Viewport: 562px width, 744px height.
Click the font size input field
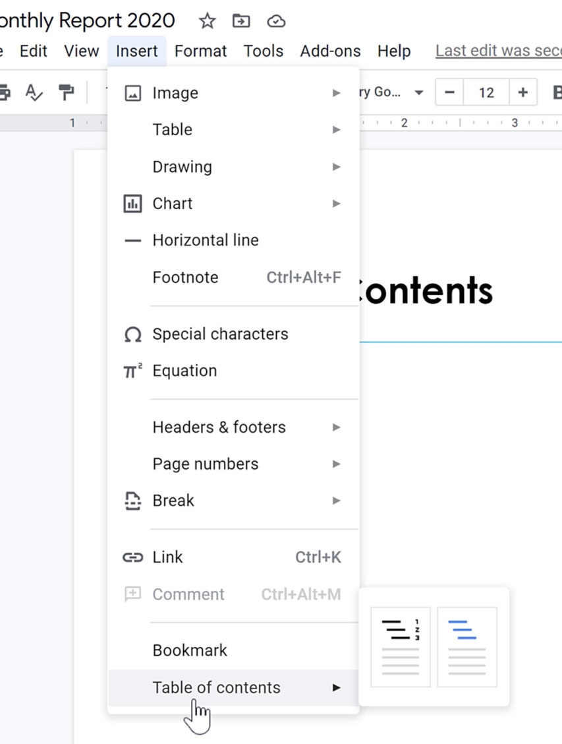coord(486,92)
